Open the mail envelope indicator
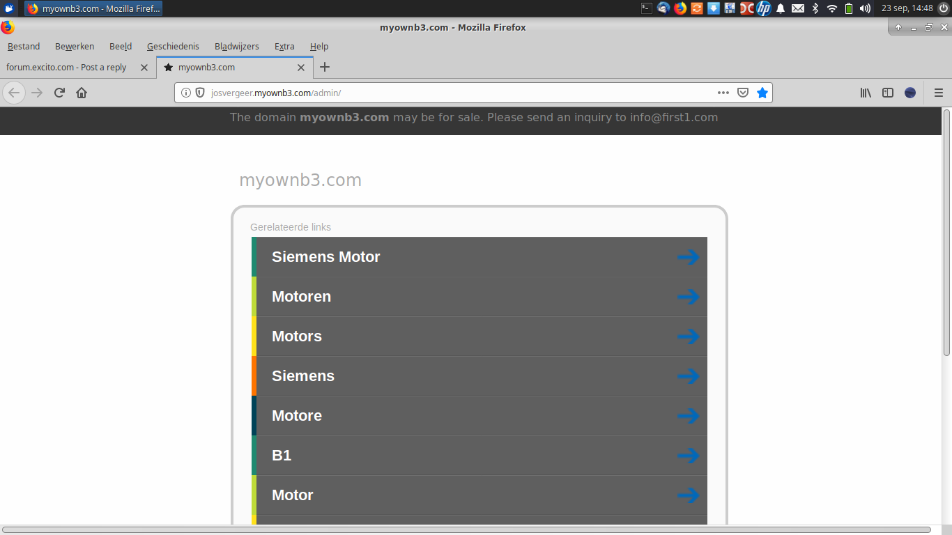 coord(798,8)
